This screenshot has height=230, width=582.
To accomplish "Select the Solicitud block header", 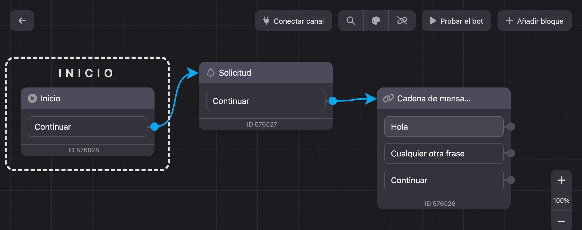I will (x=266, y=73).
